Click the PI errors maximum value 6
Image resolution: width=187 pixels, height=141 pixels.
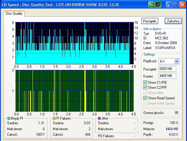tap(44, 129)
